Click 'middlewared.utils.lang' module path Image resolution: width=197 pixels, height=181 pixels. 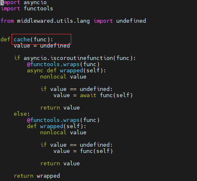pyautogui.click(x=53, y=21)
